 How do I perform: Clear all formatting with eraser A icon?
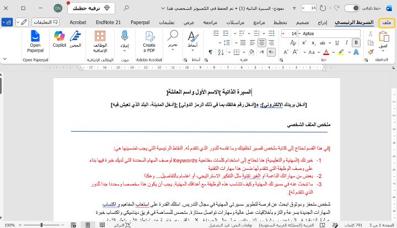293,43
